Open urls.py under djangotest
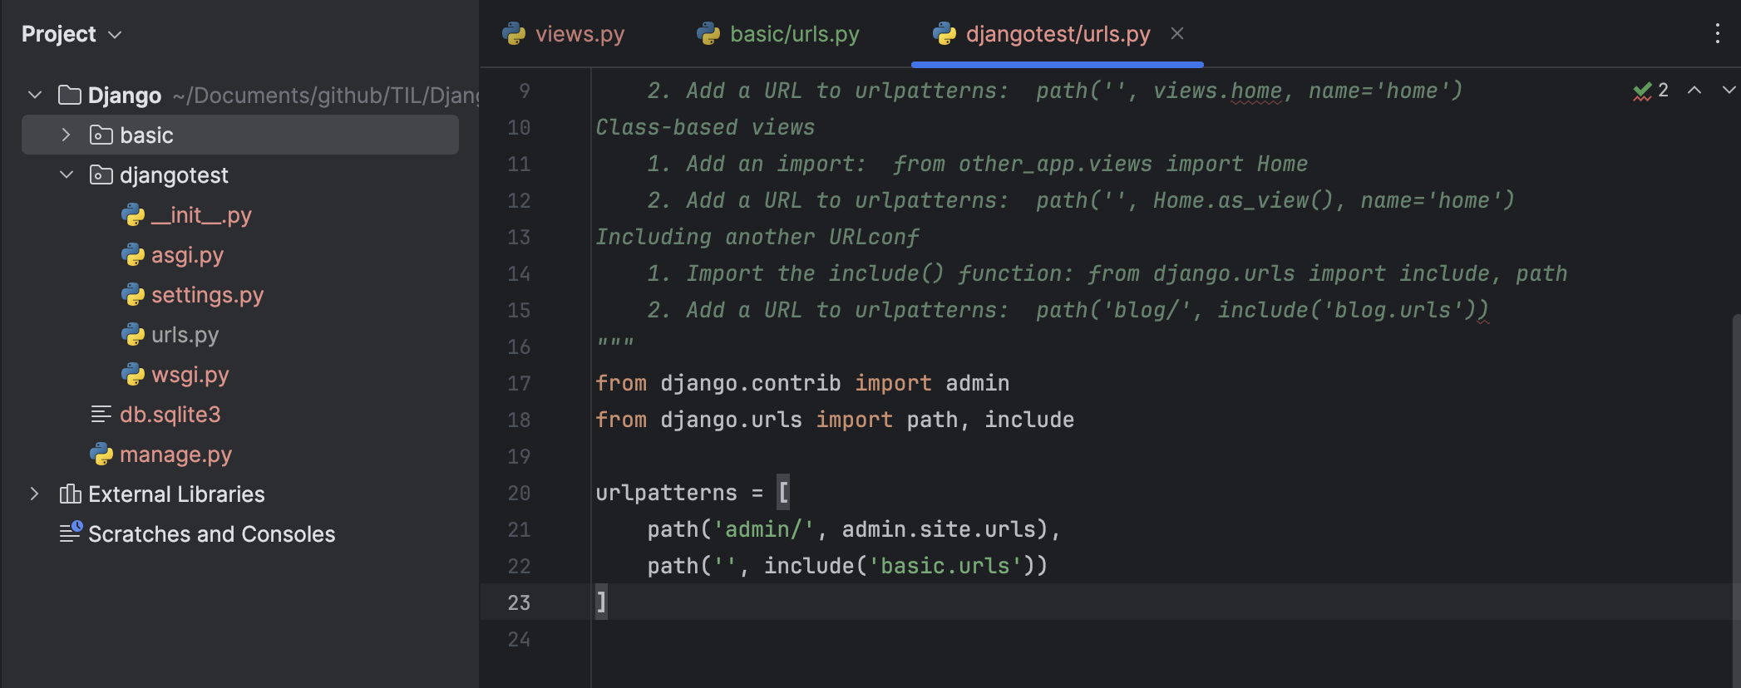Screen dimensions: 1741x688 click(x=185, y=335)
